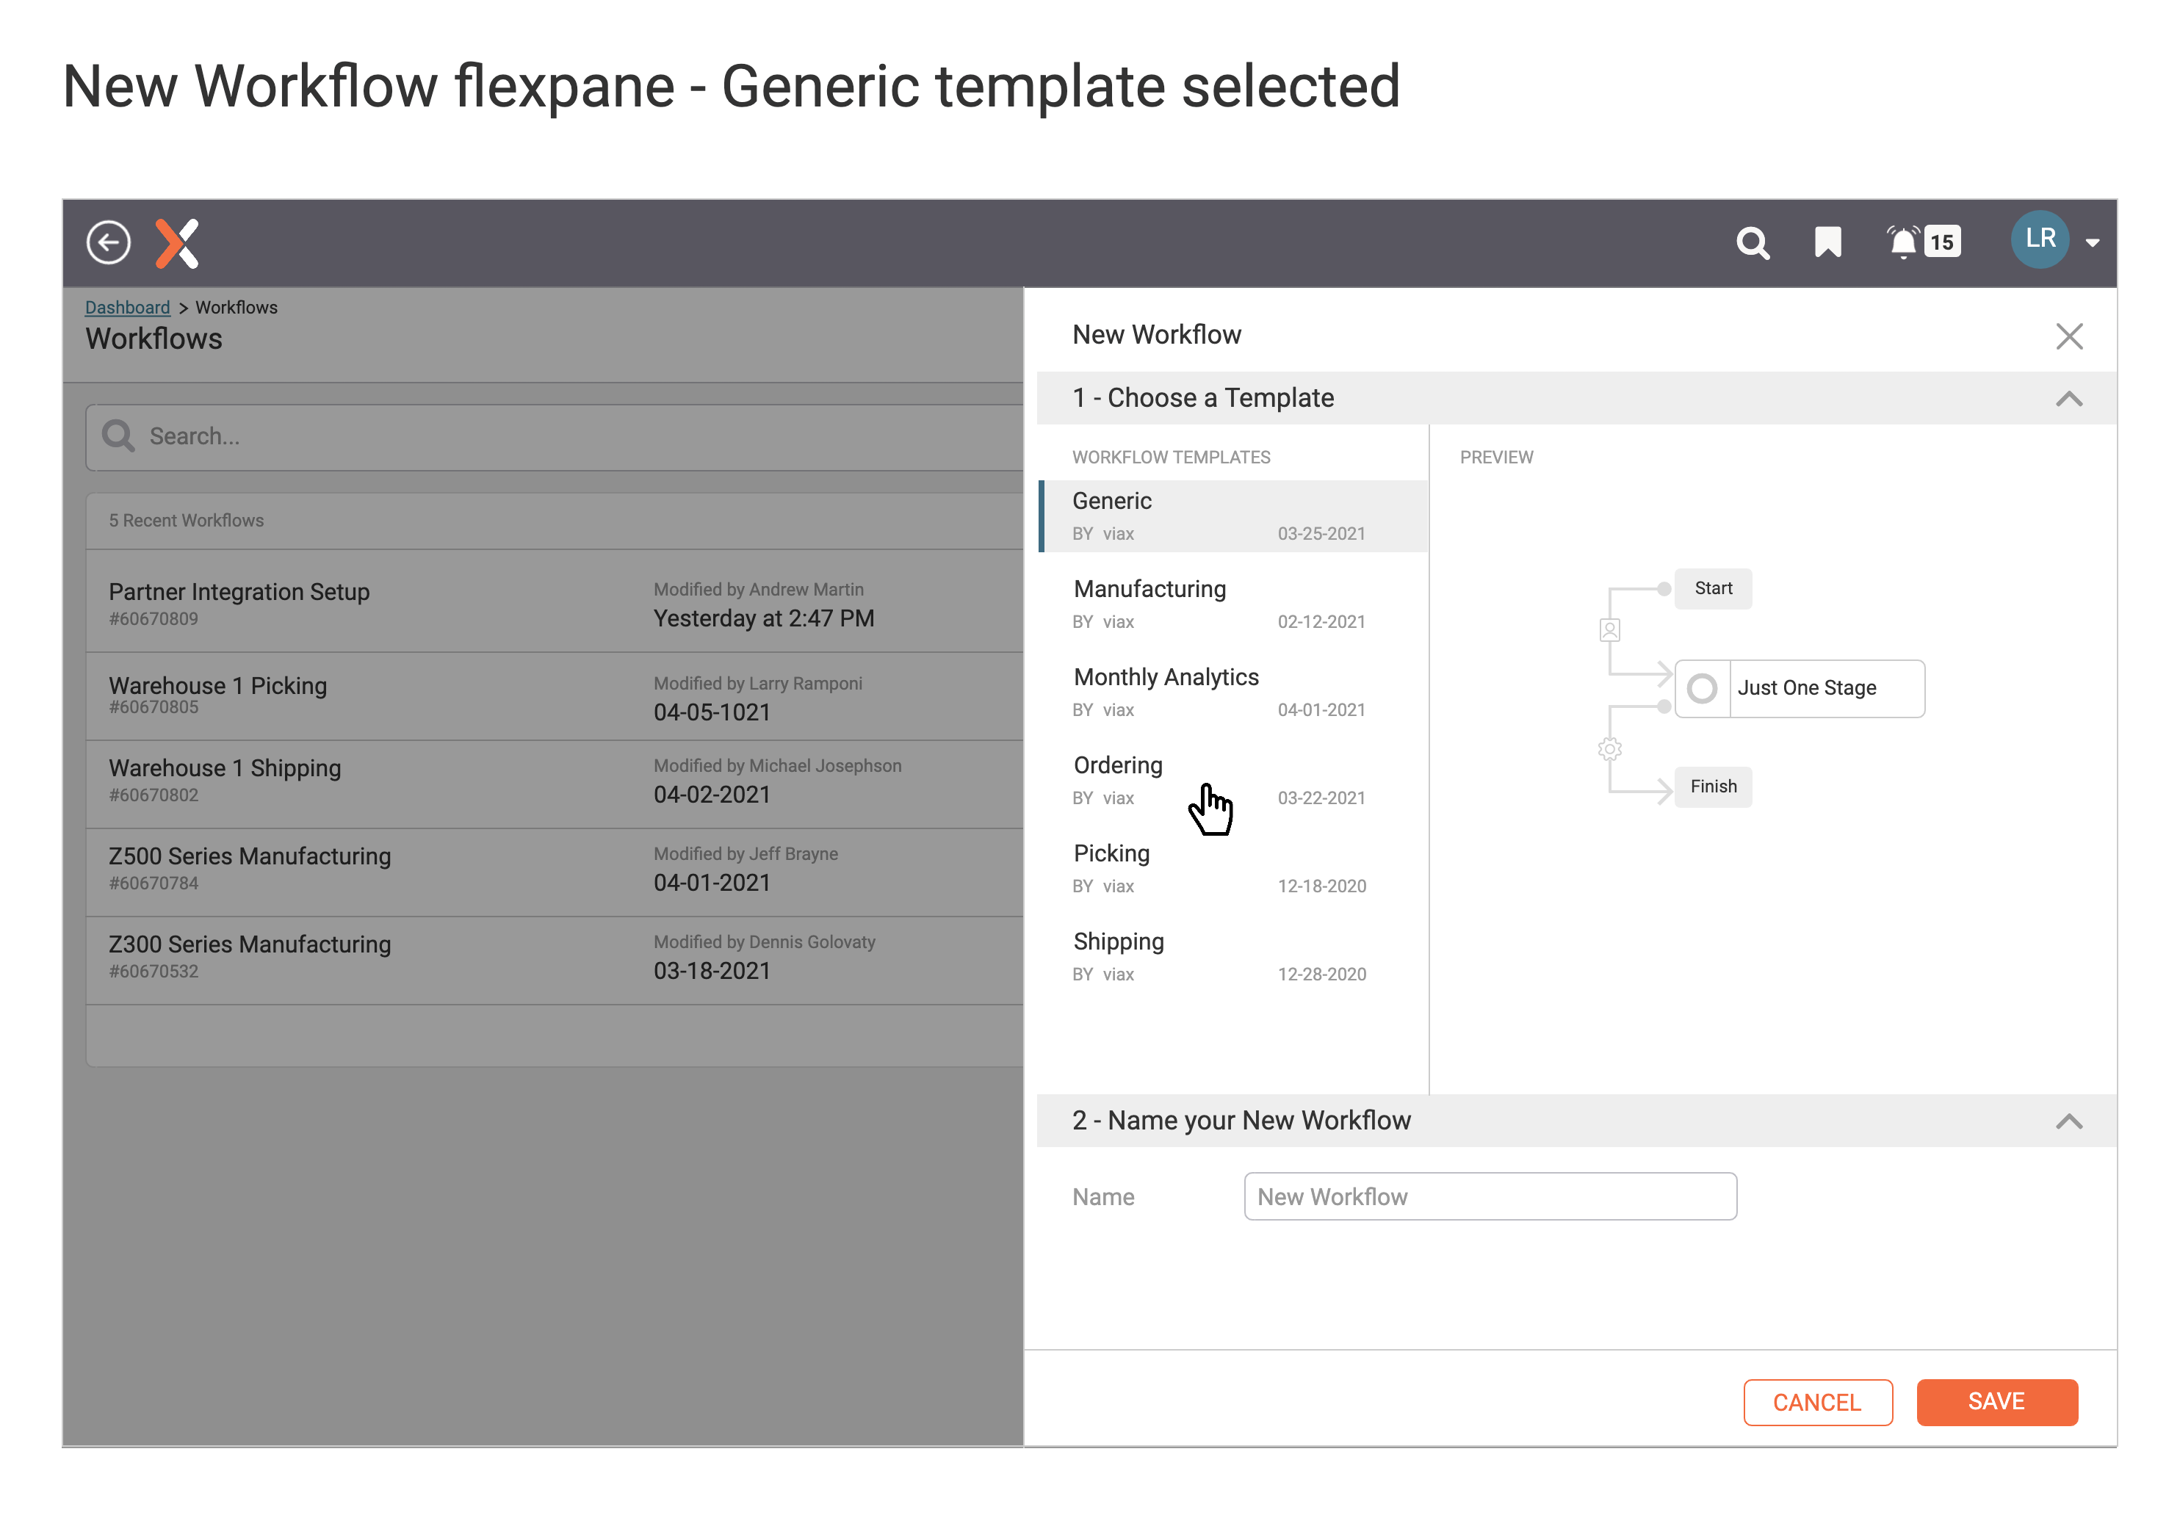Open notifications bell icon
The height and width of the screenshot is (1529, 2180).
click(x=1903, y=242)
